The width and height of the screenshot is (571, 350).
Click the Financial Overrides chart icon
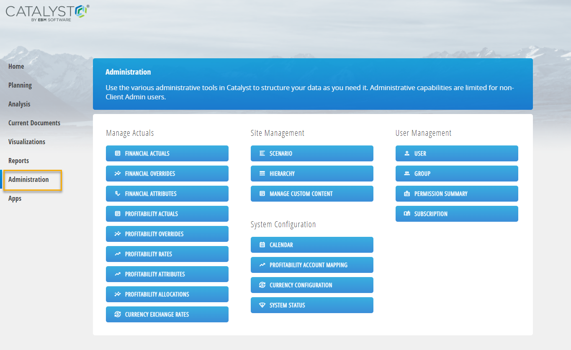click(x=118, y=174)
